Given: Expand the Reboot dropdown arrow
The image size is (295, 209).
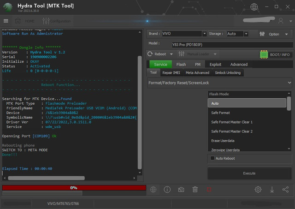Looking at the screenshot, I should pos(171,54).
